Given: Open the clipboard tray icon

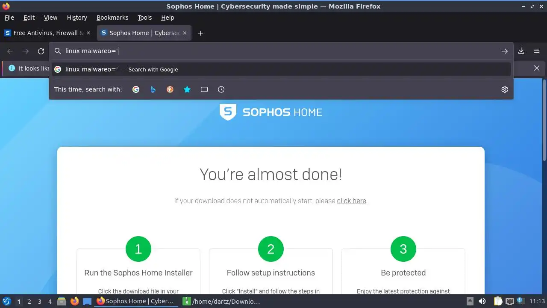Looking at the screenshot, I should [498, 301].
